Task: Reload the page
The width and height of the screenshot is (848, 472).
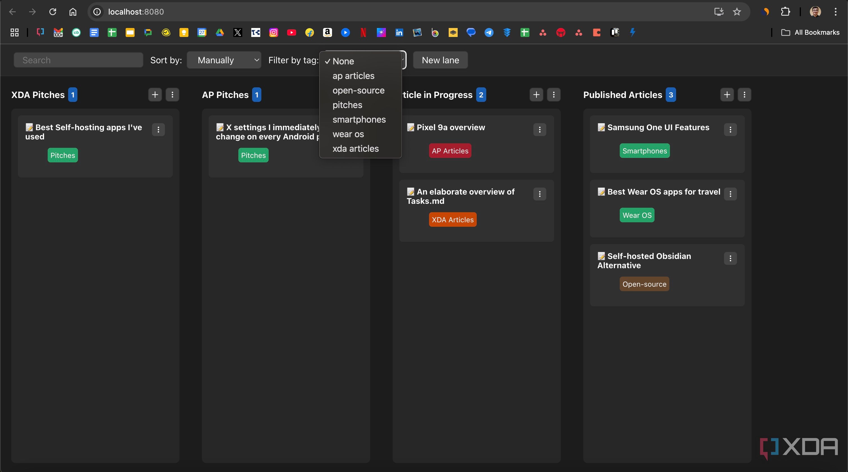Action: click(53, 12)
